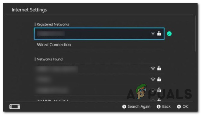Click the green connected checkmark indicator
Viewport: 201px width, 115px height.
pyautogui.click(x=169, y=34)
